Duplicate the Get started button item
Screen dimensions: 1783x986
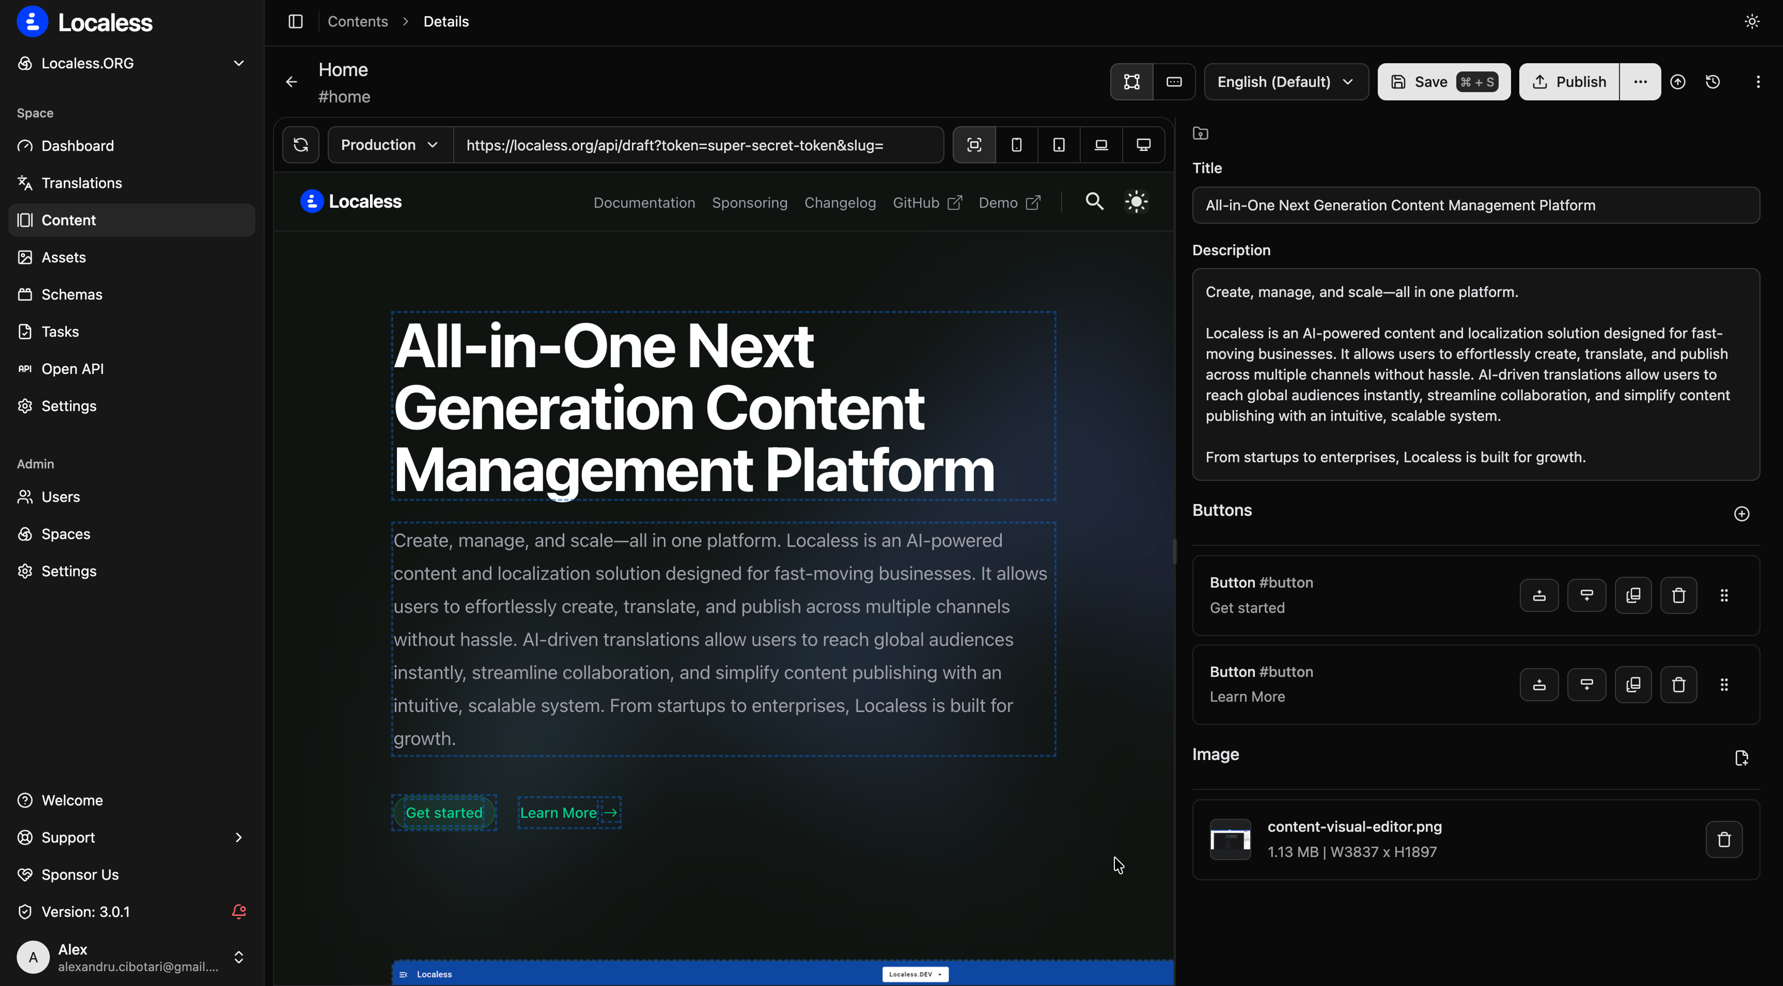click(1633, 595)
